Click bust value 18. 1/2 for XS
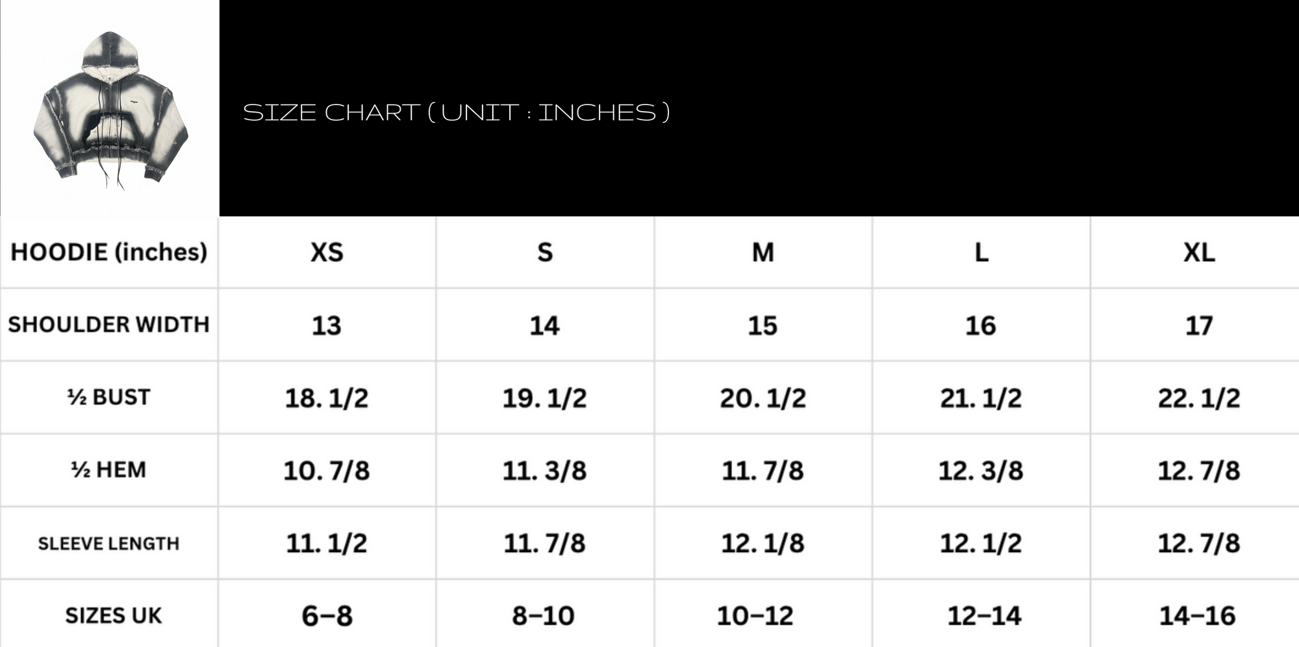This screenshot has width=1299, height=647. pos(327,398)
